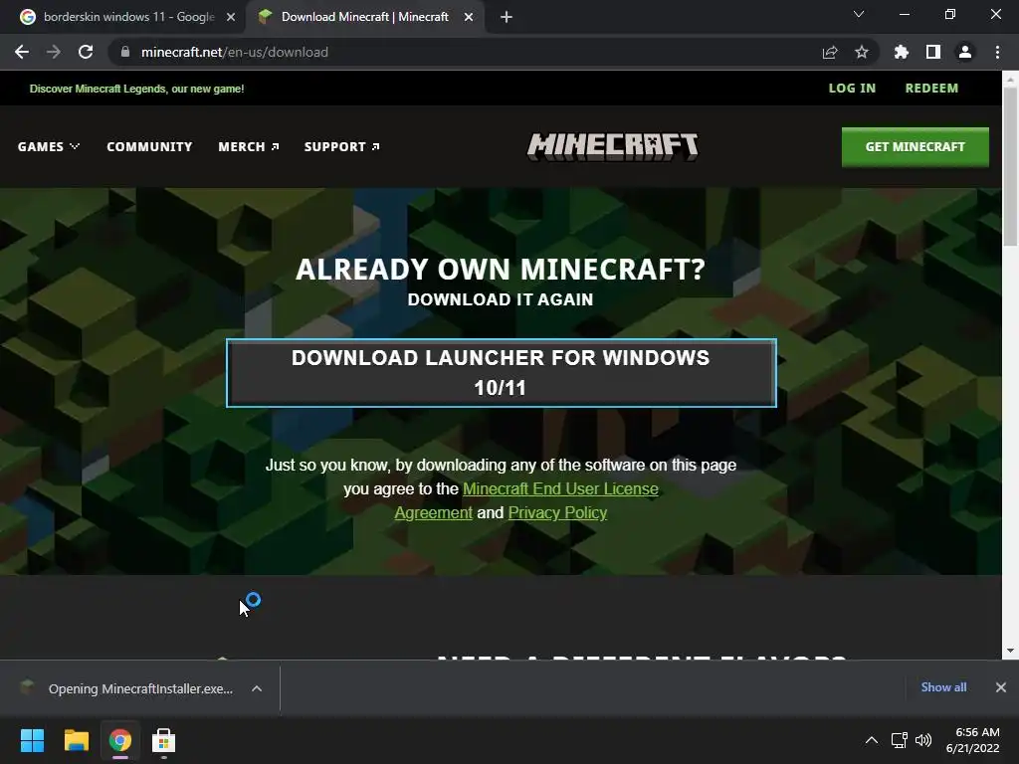The image size is (1019, 764).
Task: Open the Discover Minecraft Legends banner link
Action: point(136,89)
